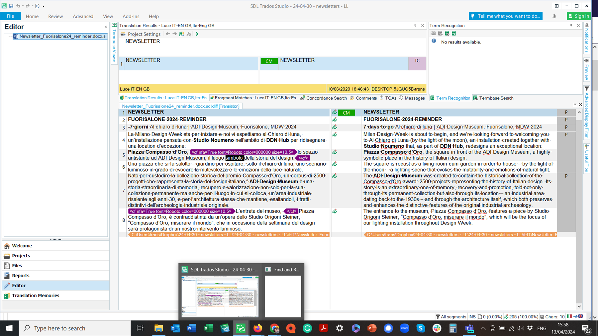Image resolution: width=598 pixels, height=336 pixels.
Task: Expand the Customize Quick Access Toolbar dropdown
Action: point(44,6)
